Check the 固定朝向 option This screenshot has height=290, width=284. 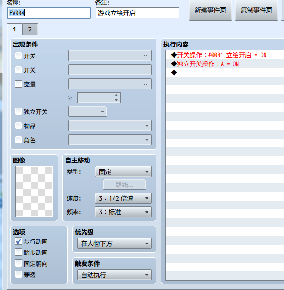click(18, 263)
